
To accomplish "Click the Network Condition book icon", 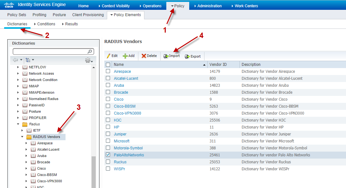I will 25,80.
